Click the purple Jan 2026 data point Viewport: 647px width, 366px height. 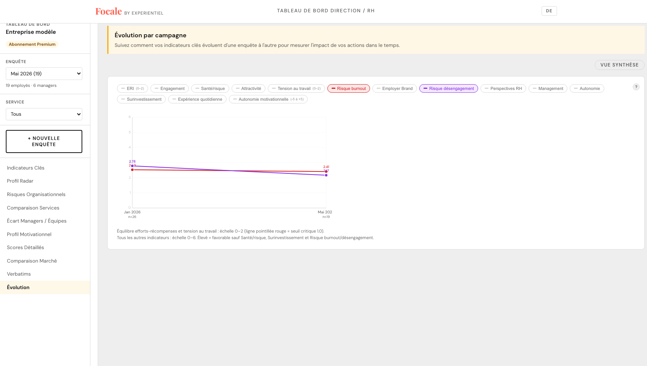132,166
